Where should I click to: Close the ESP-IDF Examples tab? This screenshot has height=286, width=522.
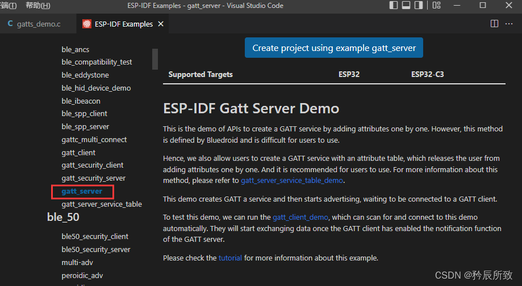161,24
